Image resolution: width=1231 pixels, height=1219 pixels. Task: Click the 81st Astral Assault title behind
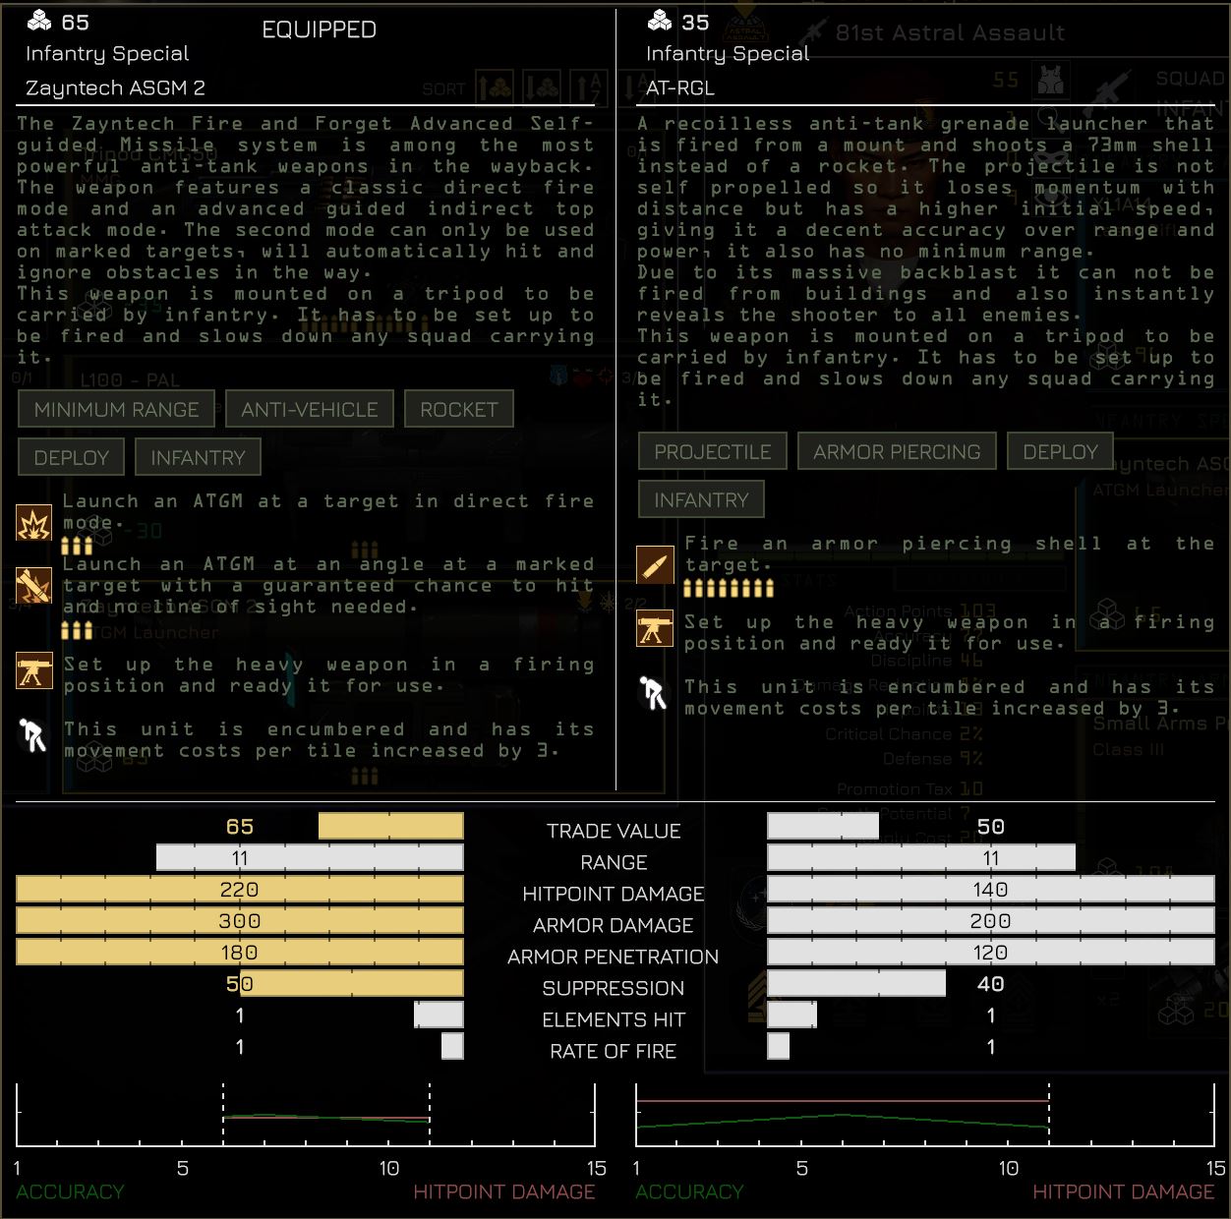pyautogui.click(x=950, y=32)
